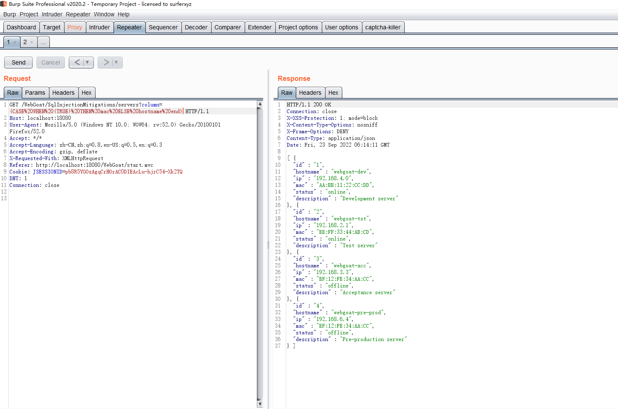Show the request Headers view
The image size is (618, 409).
pyautogui.click(x=63, y=93)
